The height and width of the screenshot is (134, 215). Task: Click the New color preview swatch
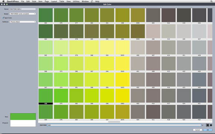(23, 117)
